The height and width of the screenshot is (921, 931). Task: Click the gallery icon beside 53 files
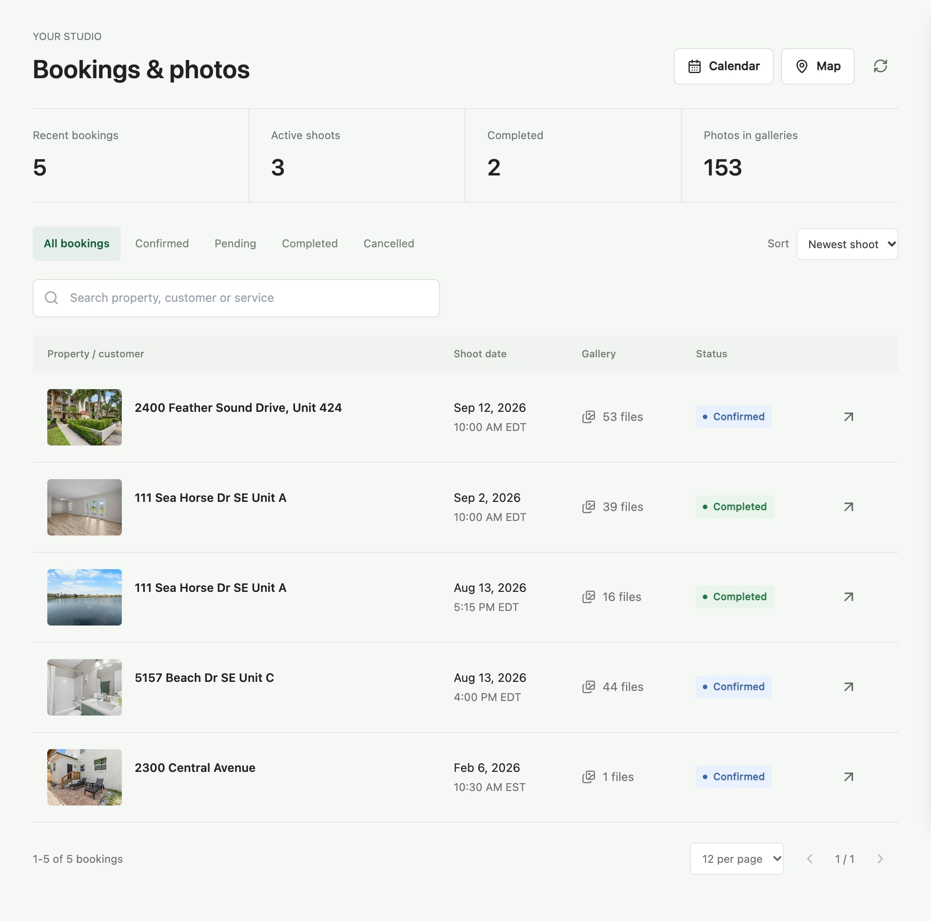[588, 417]
